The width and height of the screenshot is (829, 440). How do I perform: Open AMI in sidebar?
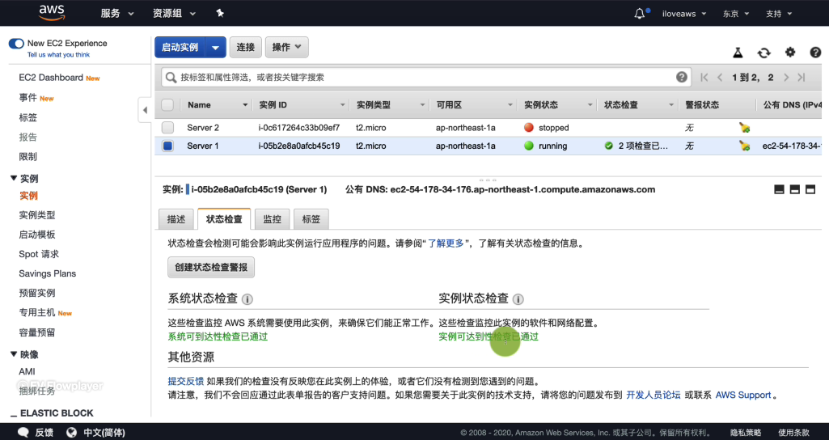[x=27, y=371]
